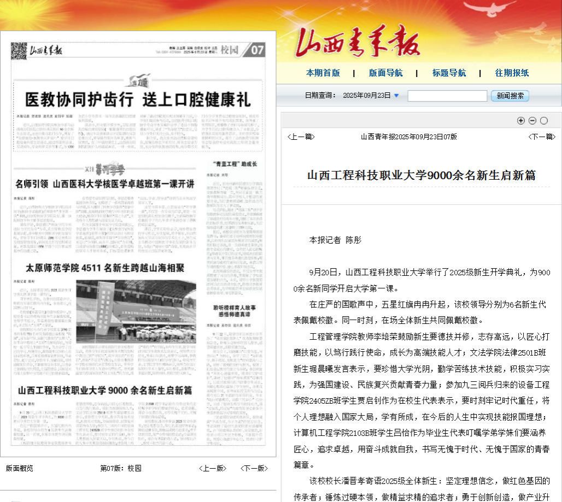Open 本期首版 navigation tab

point(323,73)
